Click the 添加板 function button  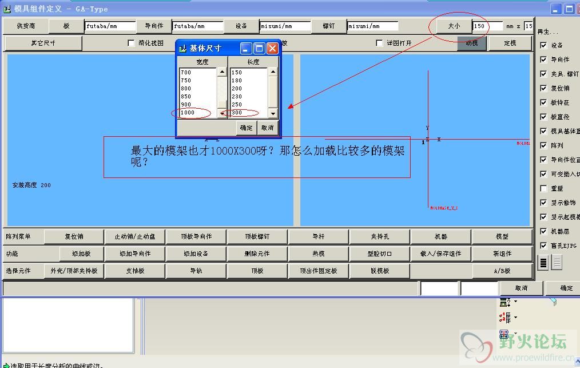click(81, 254)
